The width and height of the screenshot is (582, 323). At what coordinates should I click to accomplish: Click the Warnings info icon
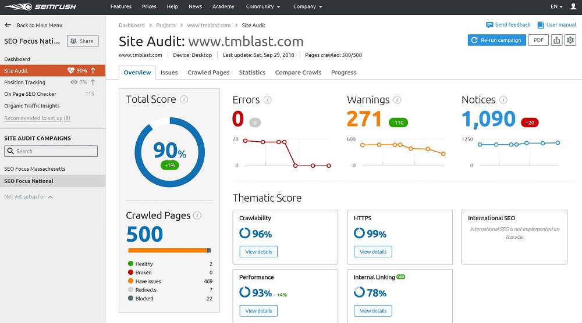(397, 100)
